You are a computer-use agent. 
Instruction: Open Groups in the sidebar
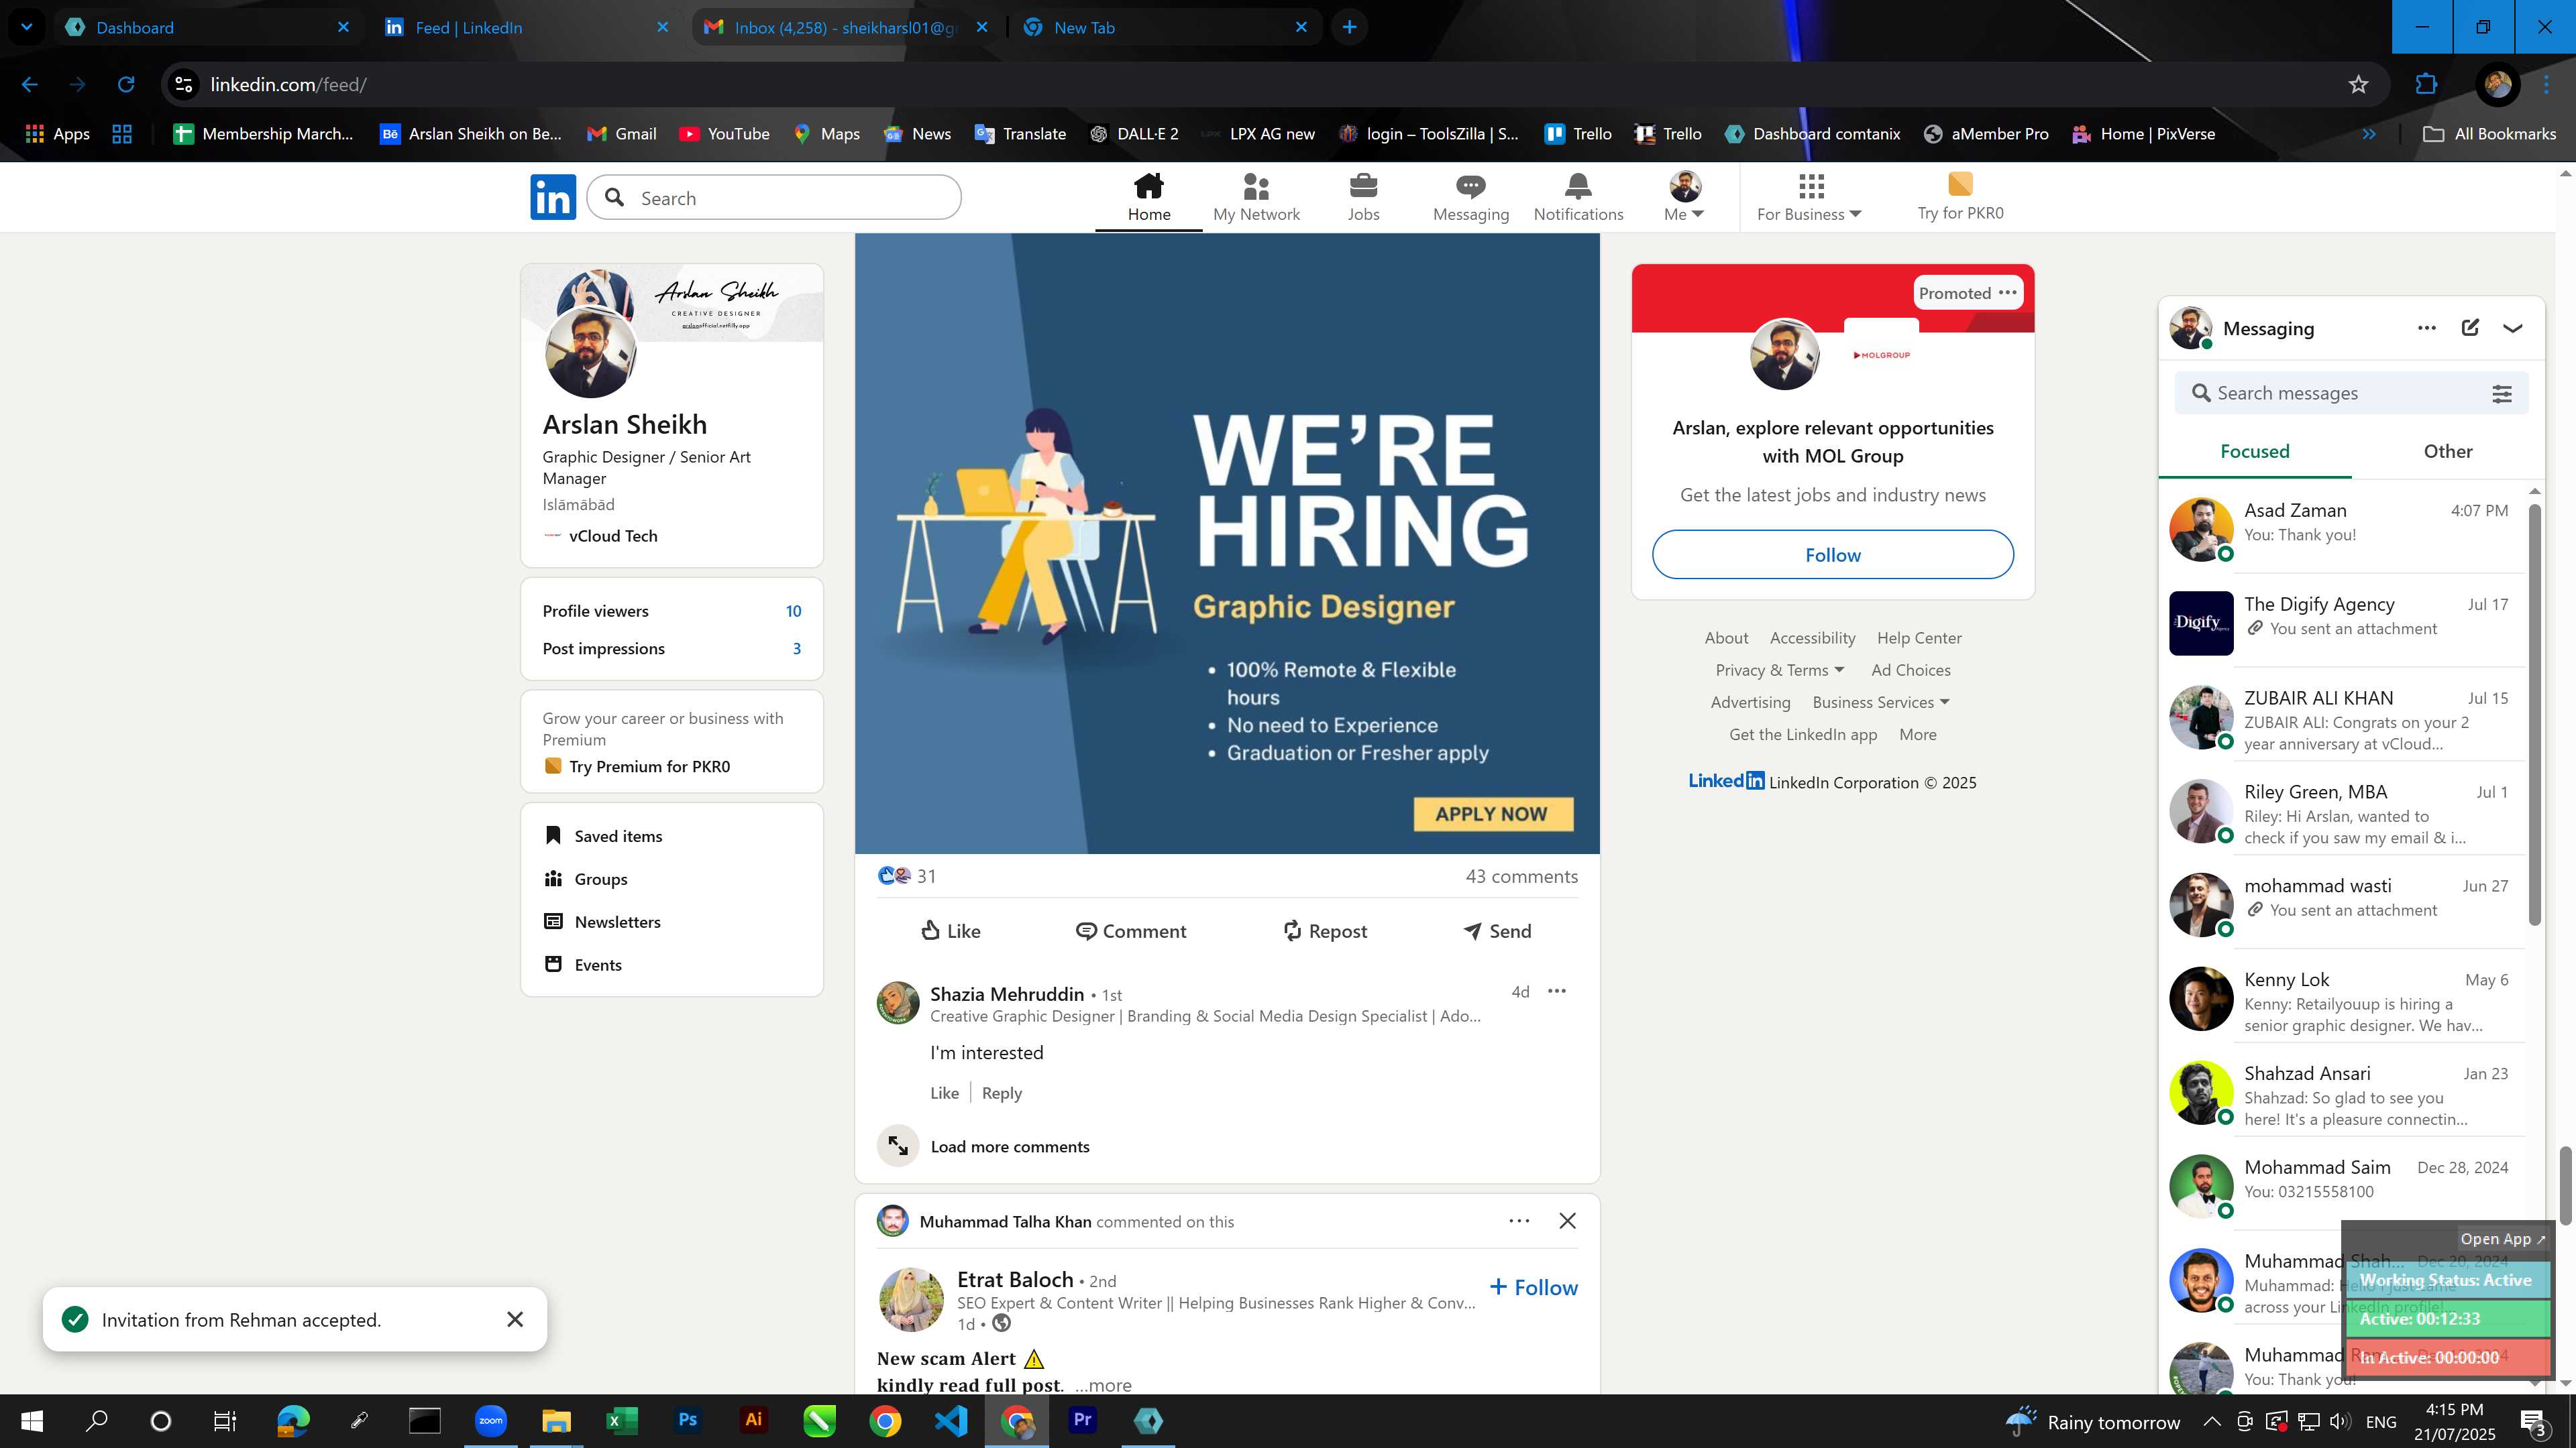click(586, 878)
